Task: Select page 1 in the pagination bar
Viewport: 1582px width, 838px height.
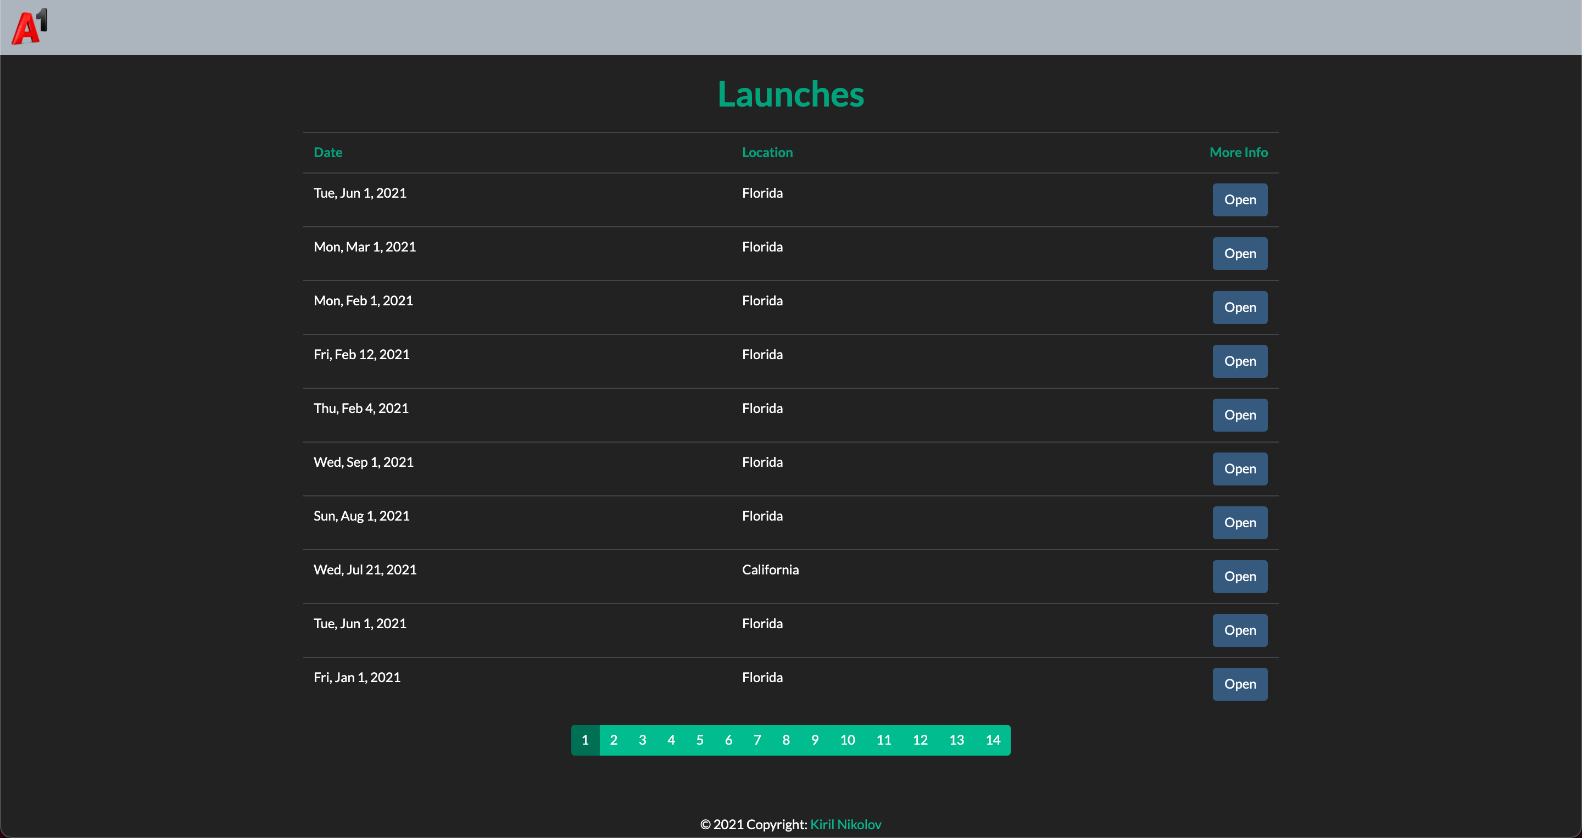Action: (x=584, y=740)
